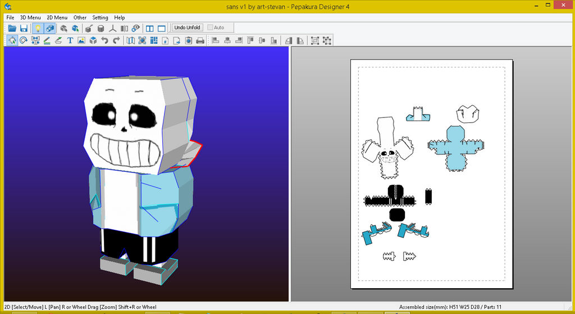This screenshot has height=314, width=575.
Task: Click the align top icon
Action: coord(250,40)
